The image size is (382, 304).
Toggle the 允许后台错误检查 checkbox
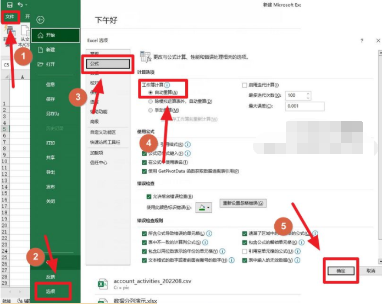[149, 197]
